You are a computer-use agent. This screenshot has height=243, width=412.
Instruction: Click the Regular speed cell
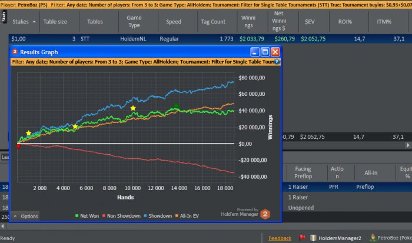coord(170,39)
